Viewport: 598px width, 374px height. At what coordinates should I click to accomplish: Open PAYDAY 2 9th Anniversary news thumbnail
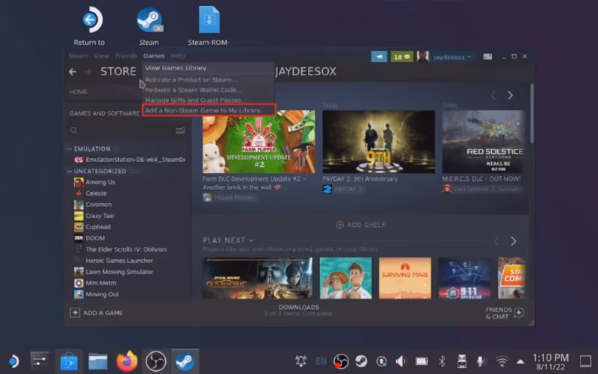point(378,142)
